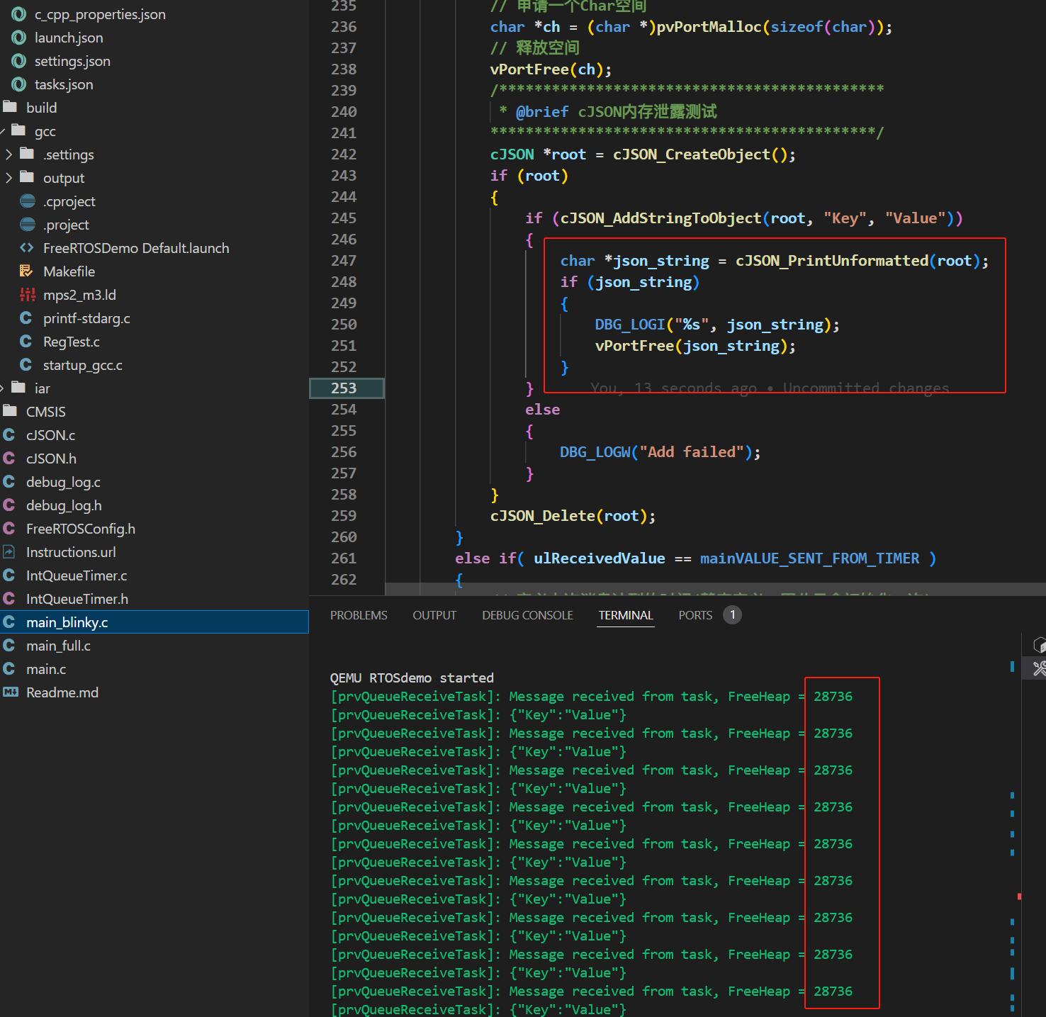Viewport: 1046px width, 1017px height.
Task: Click the main_full.c C file icon
Action: 9,646
